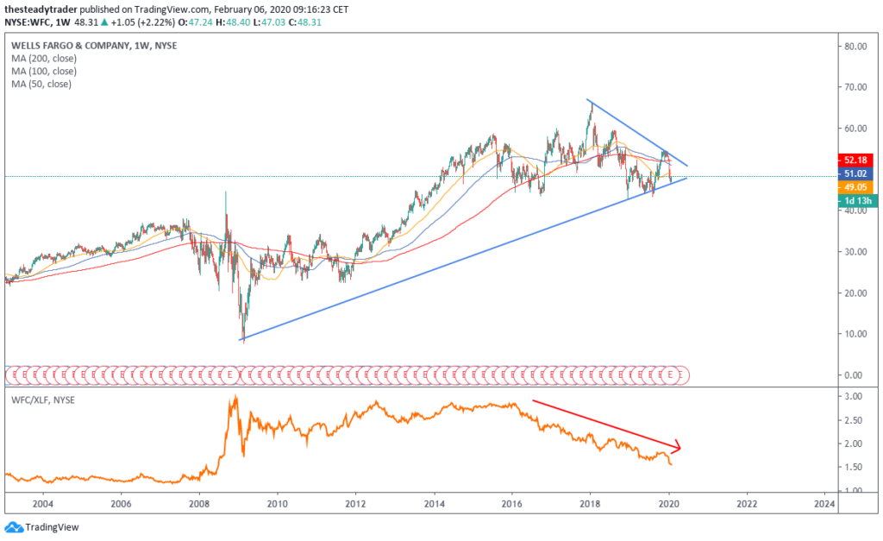This screenshot has height=541, width=883.
Task: Click the 2016 label on time axis
Action: (512, 504)
